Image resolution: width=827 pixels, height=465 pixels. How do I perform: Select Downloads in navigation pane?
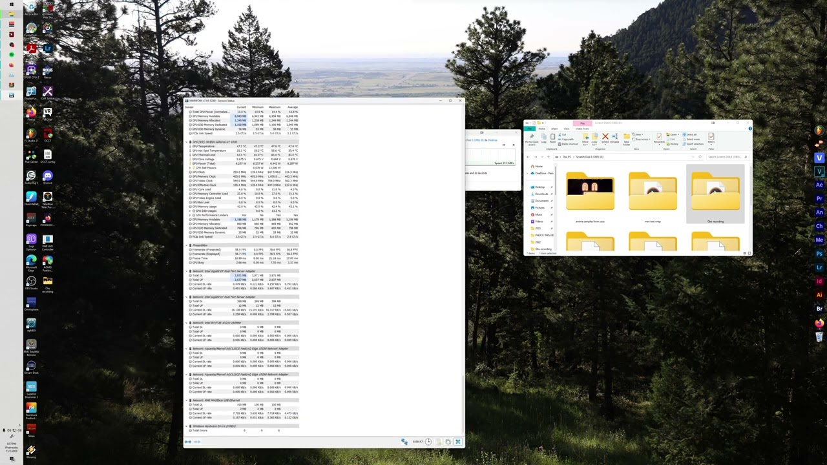click(x=541, y=194)
